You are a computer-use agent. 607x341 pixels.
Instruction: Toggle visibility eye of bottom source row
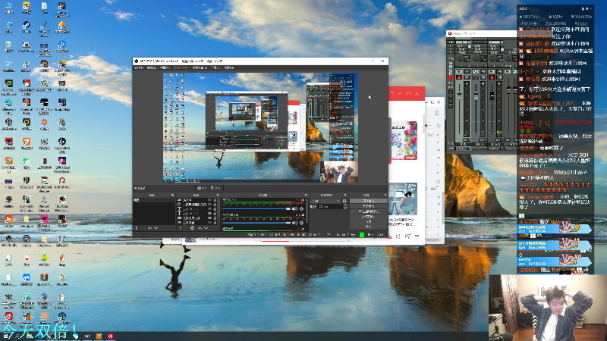(x=210, y=223)
